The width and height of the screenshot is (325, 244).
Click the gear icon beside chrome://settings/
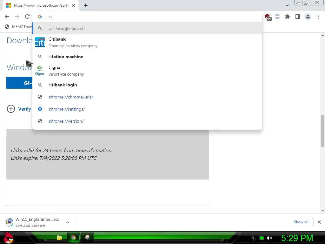pos(40,109)
